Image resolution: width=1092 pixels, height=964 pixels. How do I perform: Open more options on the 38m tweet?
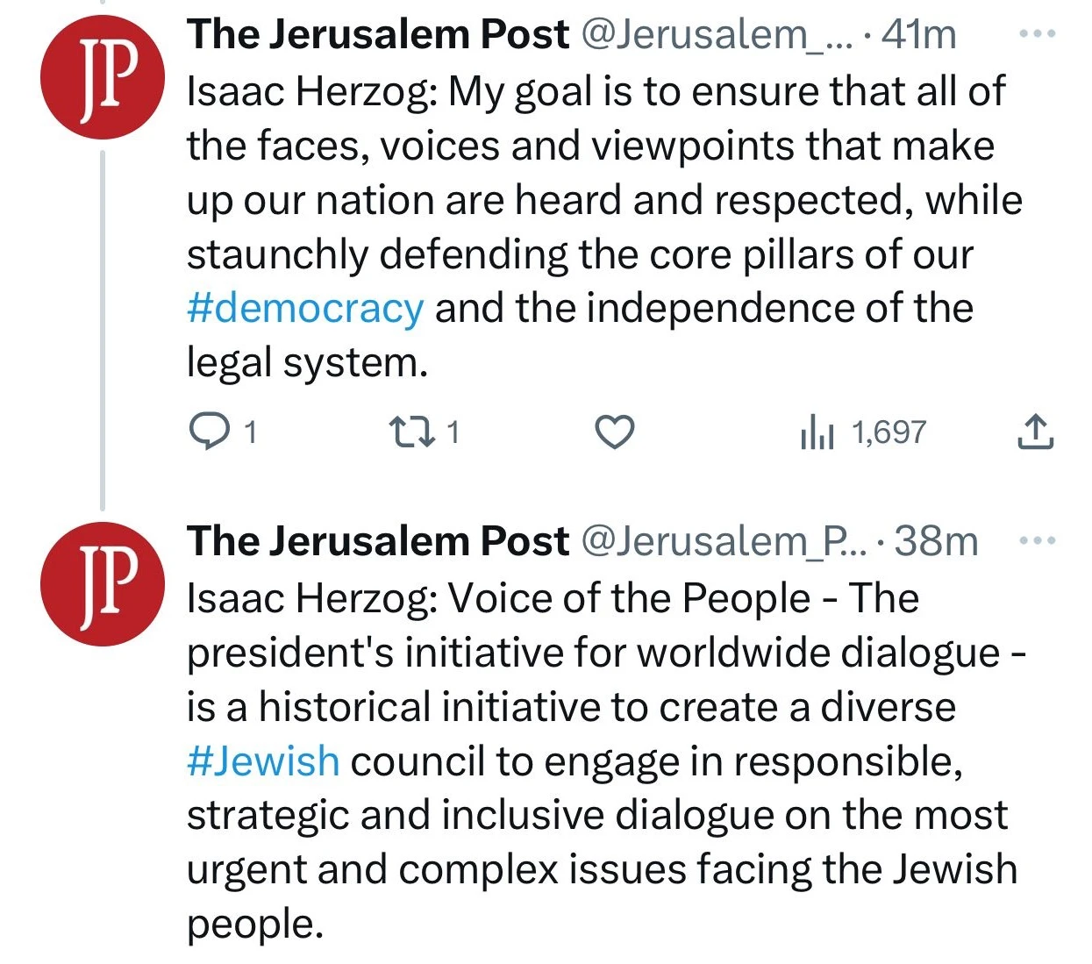click(x=1038, y=541)
